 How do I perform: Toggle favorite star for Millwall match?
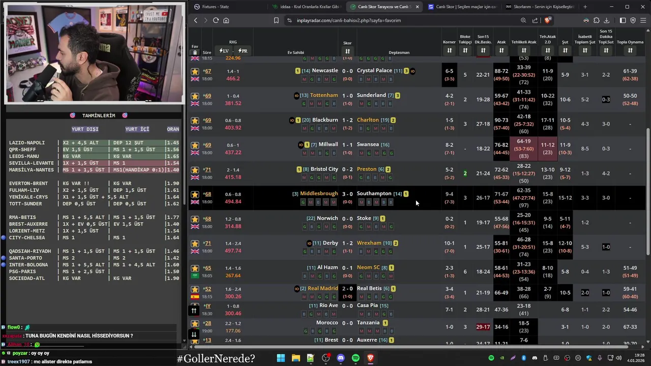coord(195,145)
